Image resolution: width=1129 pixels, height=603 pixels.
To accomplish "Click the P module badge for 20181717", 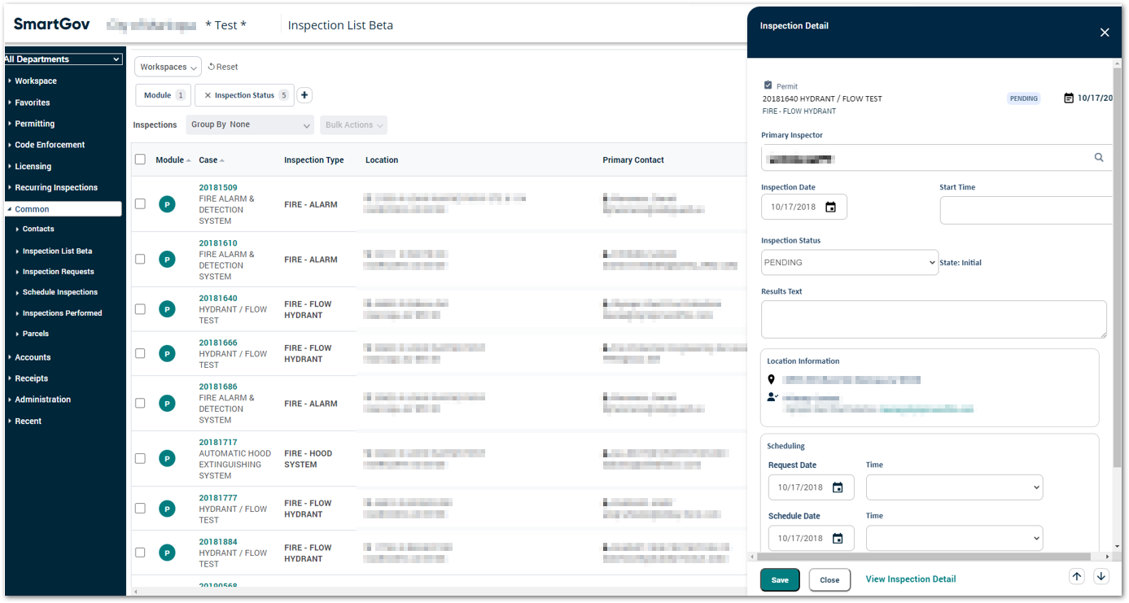I will click(167, 459).
